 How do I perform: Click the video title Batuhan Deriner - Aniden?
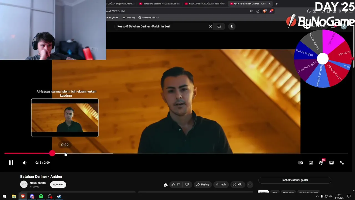[41, 177]
